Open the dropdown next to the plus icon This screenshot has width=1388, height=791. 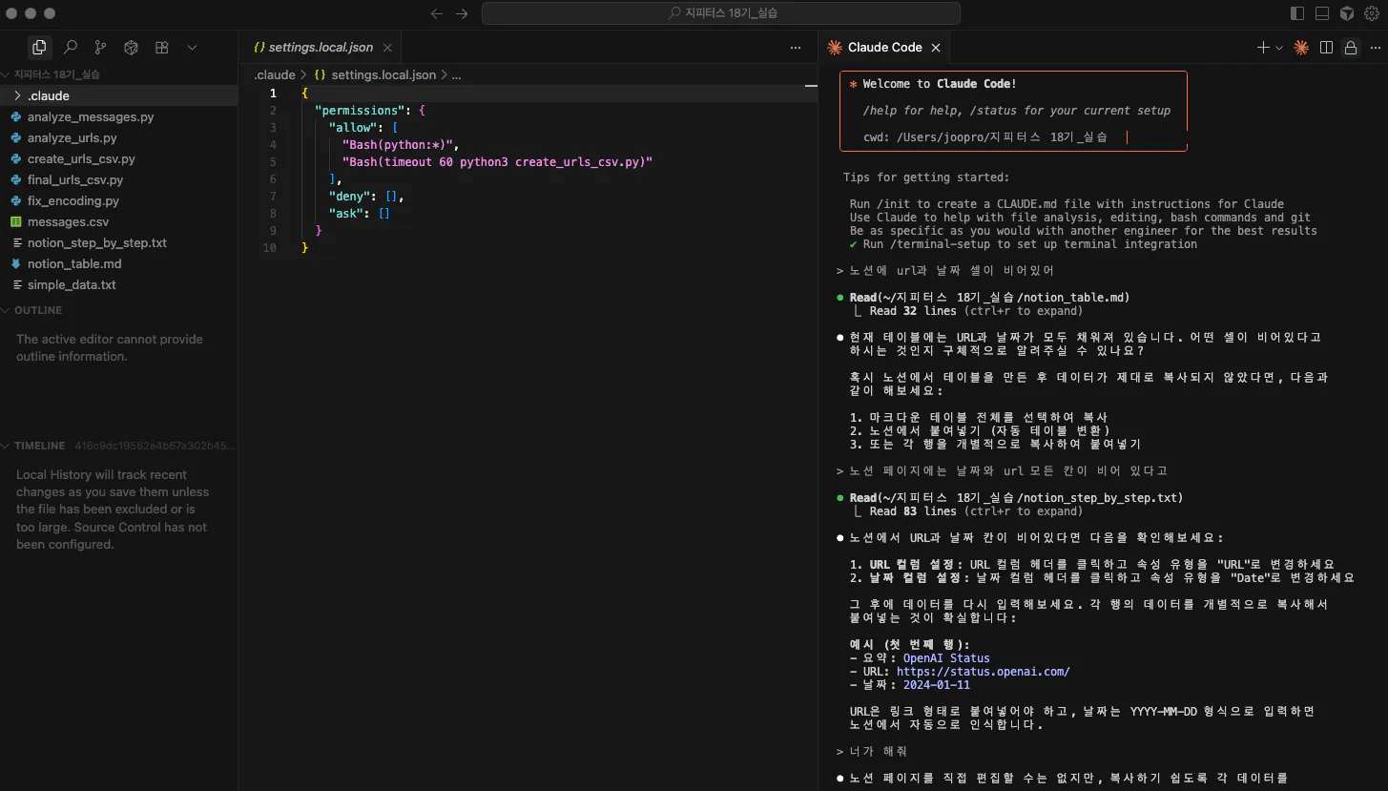[x=1278, y=47]
